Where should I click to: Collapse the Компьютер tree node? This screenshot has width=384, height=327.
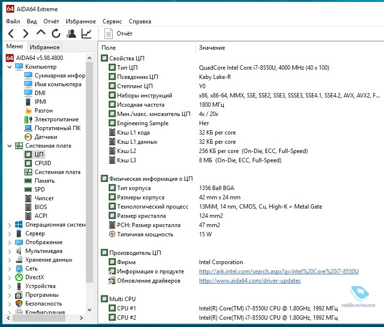pyautogui.click(x=10, y=67)
